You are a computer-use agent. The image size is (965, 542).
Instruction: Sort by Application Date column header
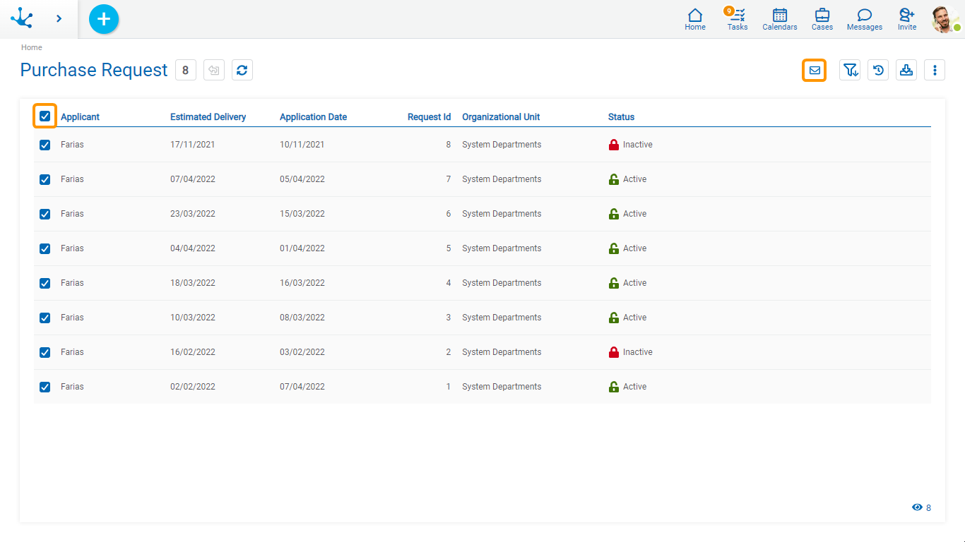click(x=314, y=117)
